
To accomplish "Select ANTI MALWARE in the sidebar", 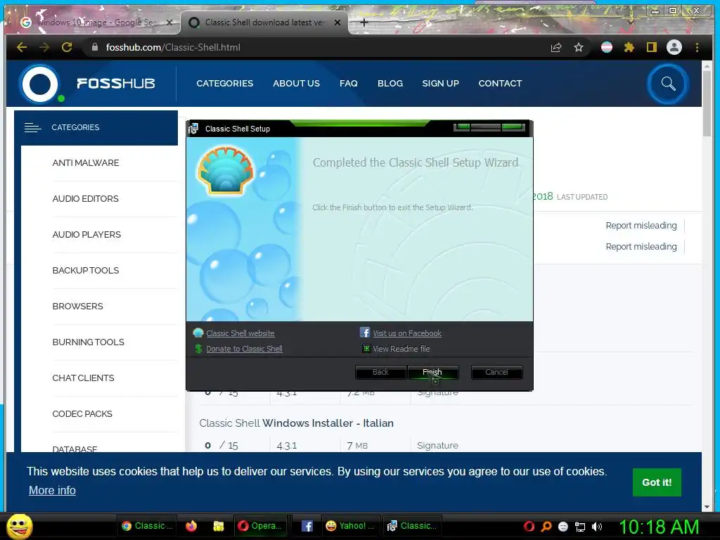I will click(85, 163).
